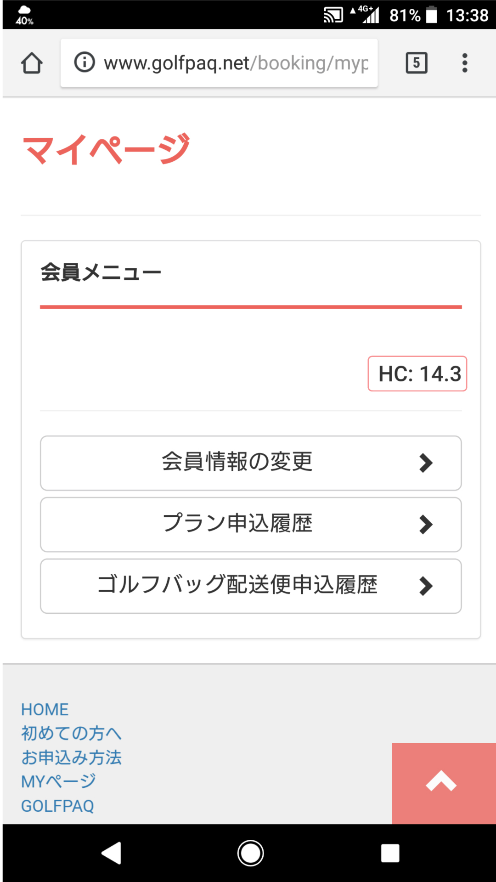The height and width of the screenshot is (882, 496).
Task: Open プラン申込履歴 menu item
Action: click(x=251, y=525)
